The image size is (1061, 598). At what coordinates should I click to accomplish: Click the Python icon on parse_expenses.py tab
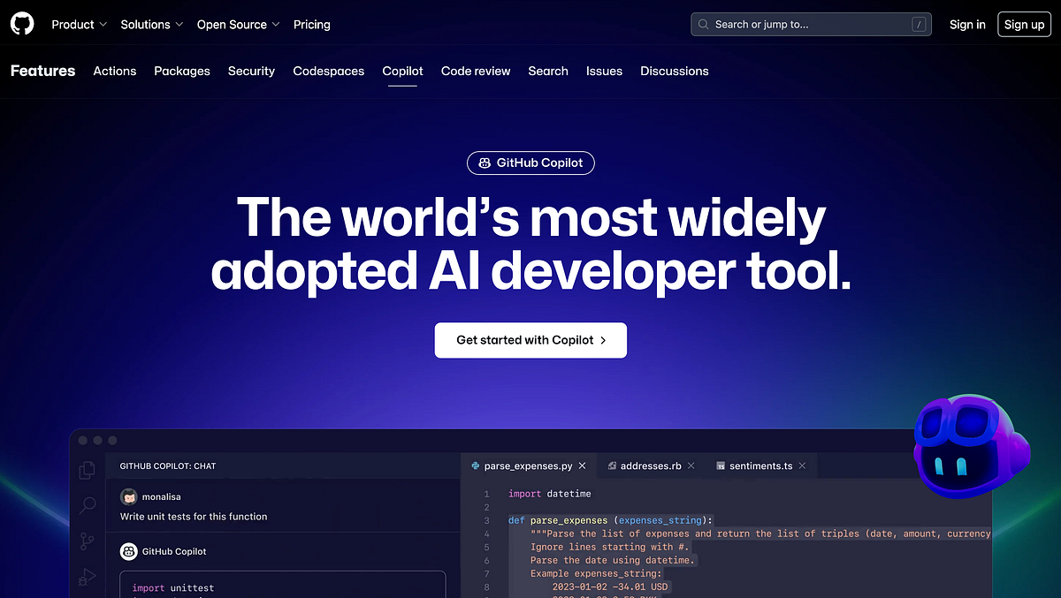click(477, 466)
